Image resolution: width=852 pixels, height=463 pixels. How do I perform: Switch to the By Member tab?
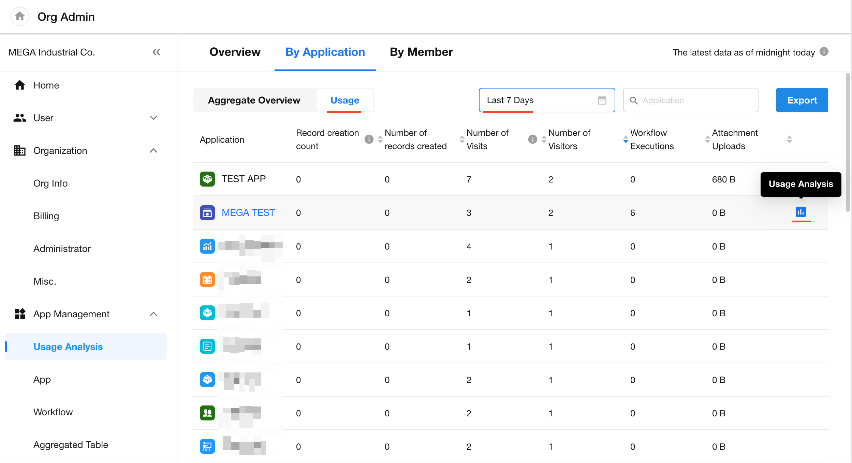(x=421, y=52)
